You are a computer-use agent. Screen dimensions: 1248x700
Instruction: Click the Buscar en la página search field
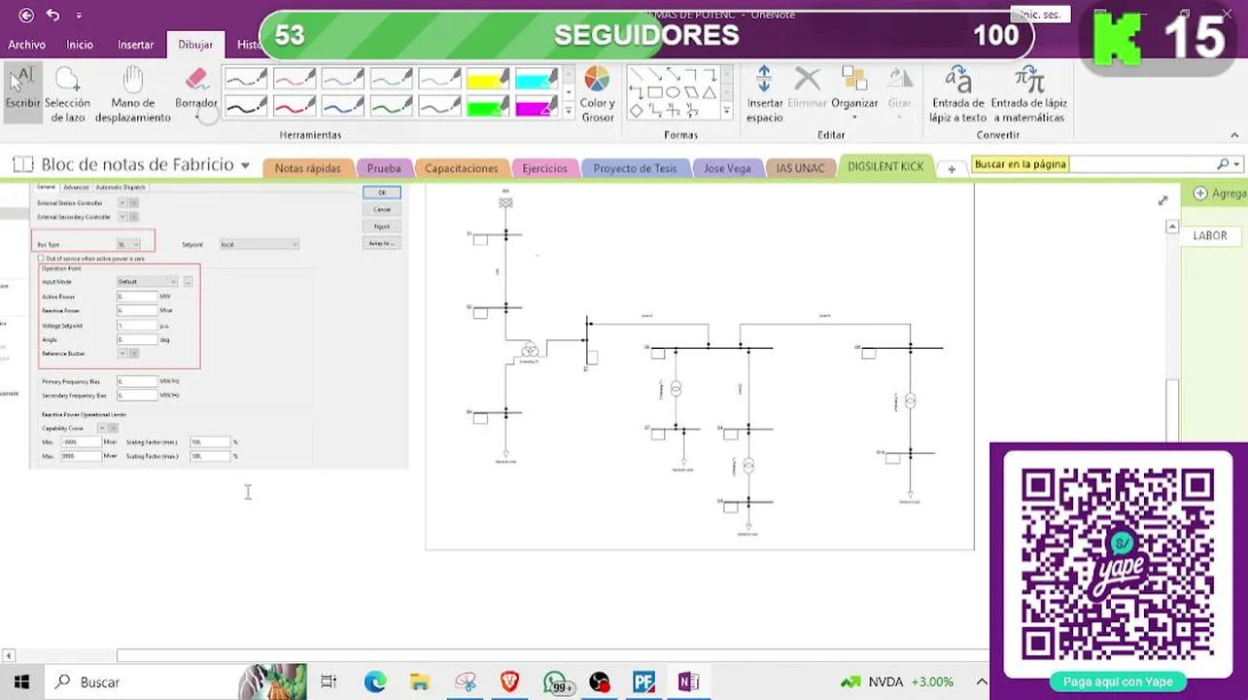pos(1092,164)
